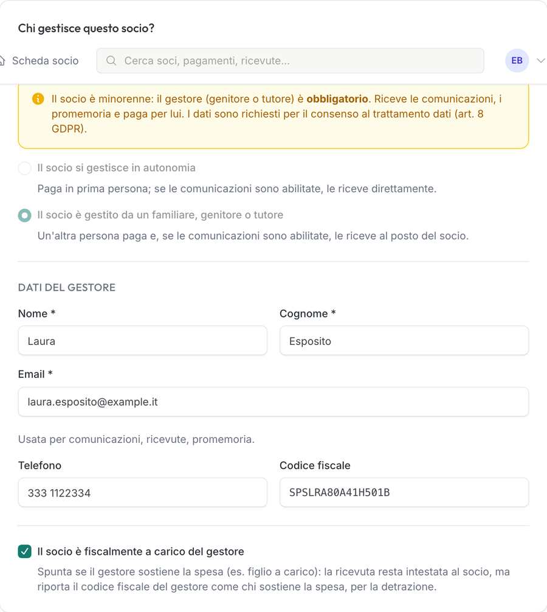Select the 'Il socio si gestisce in autonomia' radio

tap(24, 169)
